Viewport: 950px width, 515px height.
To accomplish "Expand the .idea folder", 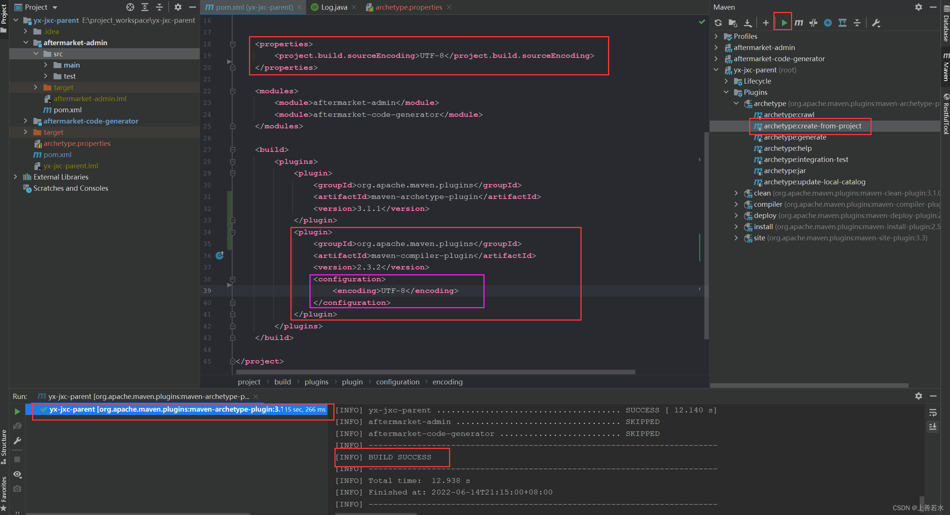I will coord(25,31).
